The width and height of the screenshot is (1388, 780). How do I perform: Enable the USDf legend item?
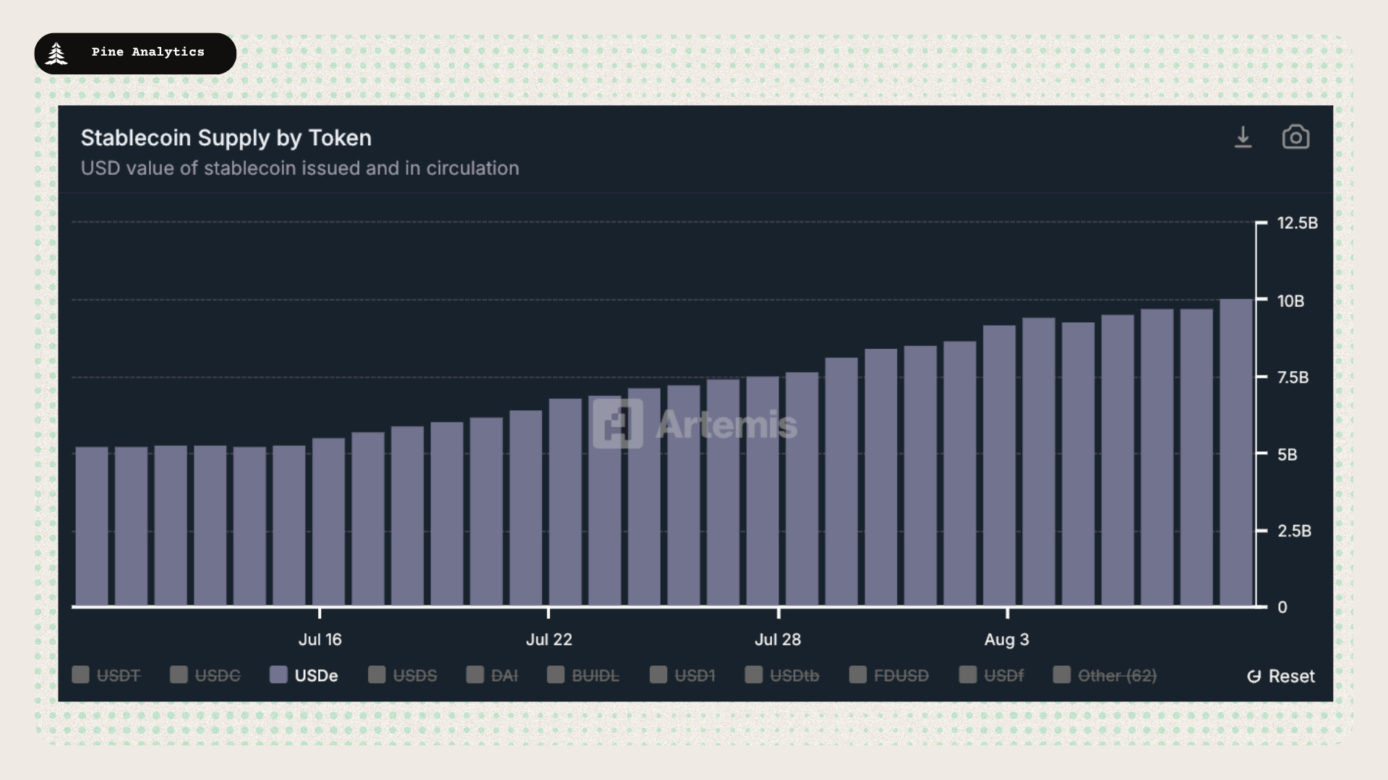point(991,675)
